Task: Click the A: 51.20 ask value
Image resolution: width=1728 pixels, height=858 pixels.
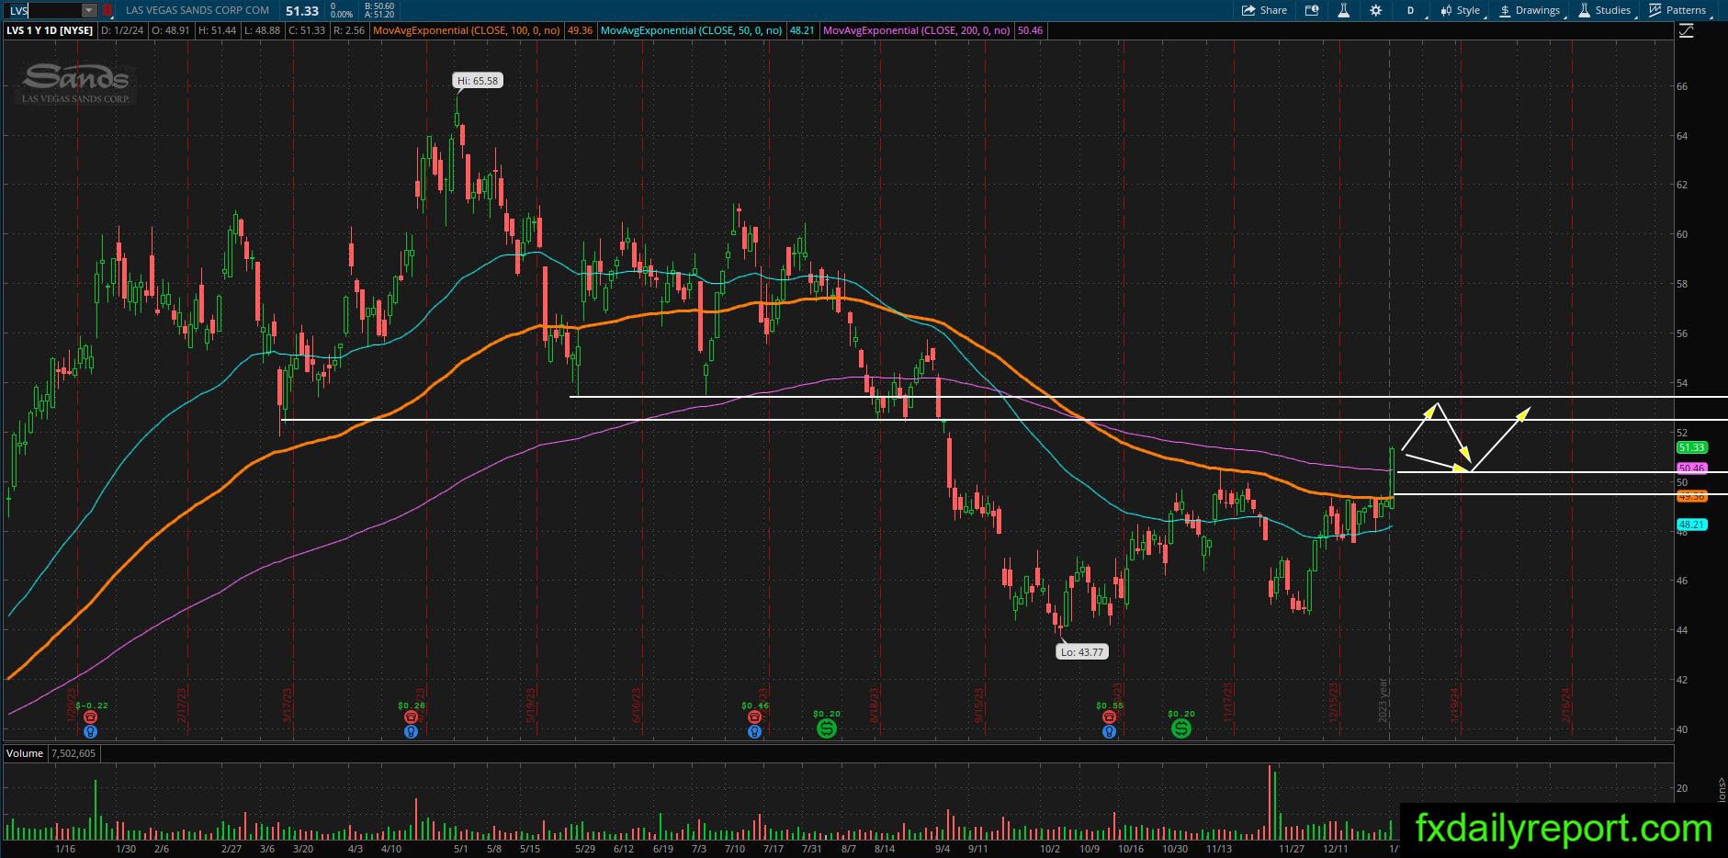Action: pyautogui.click(x=378, y=15)
